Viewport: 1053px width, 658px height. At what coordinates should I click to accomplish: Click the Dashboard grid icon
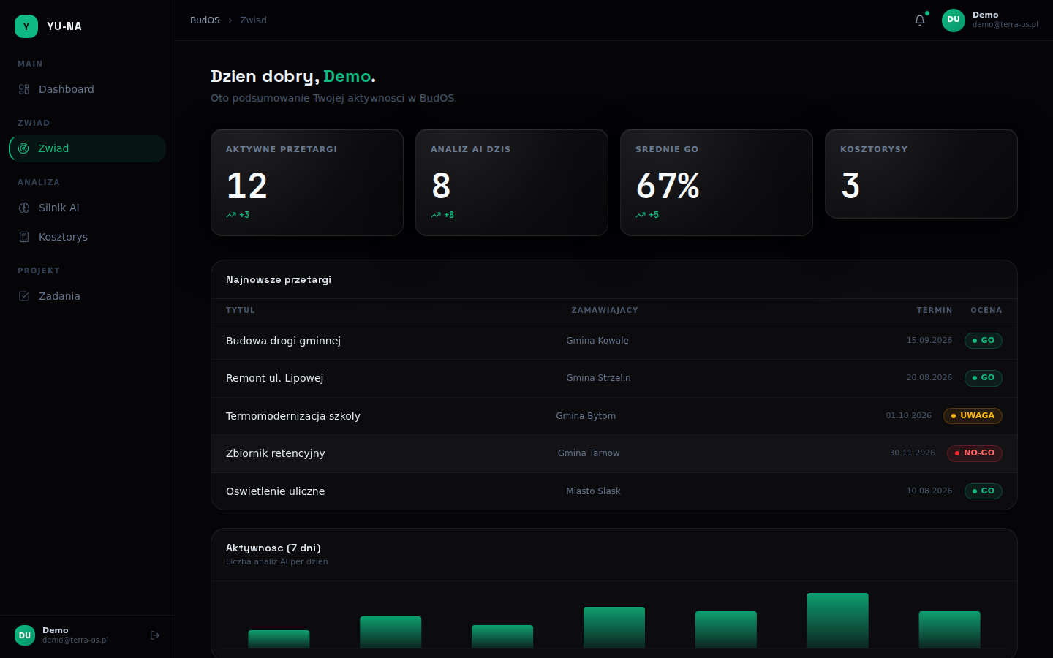tap(24, 89)
